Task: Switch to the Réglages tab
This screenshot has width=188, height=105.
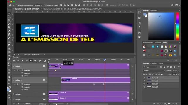Action: click(x=158, y=43)
